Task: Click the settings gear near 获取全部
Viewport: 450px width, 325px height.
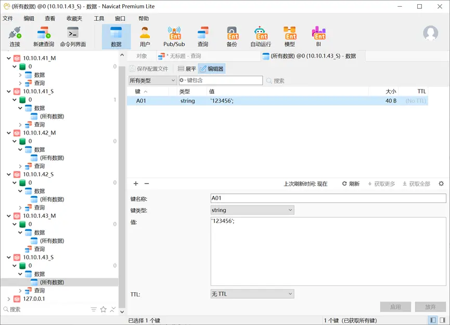Action: point(441,184)
